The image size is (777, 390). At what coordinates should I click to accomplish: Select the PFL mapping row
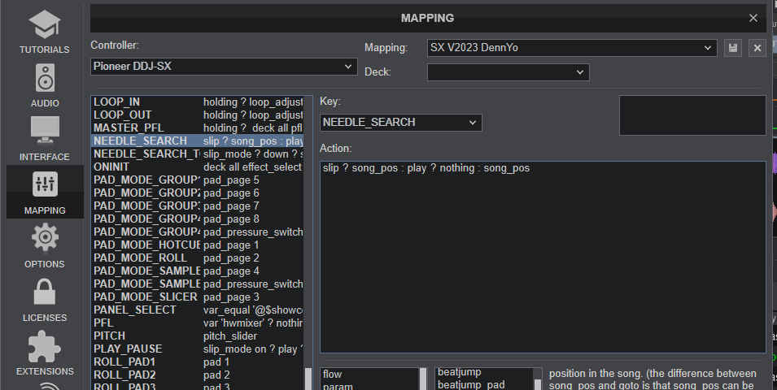(x=198, y=323)
